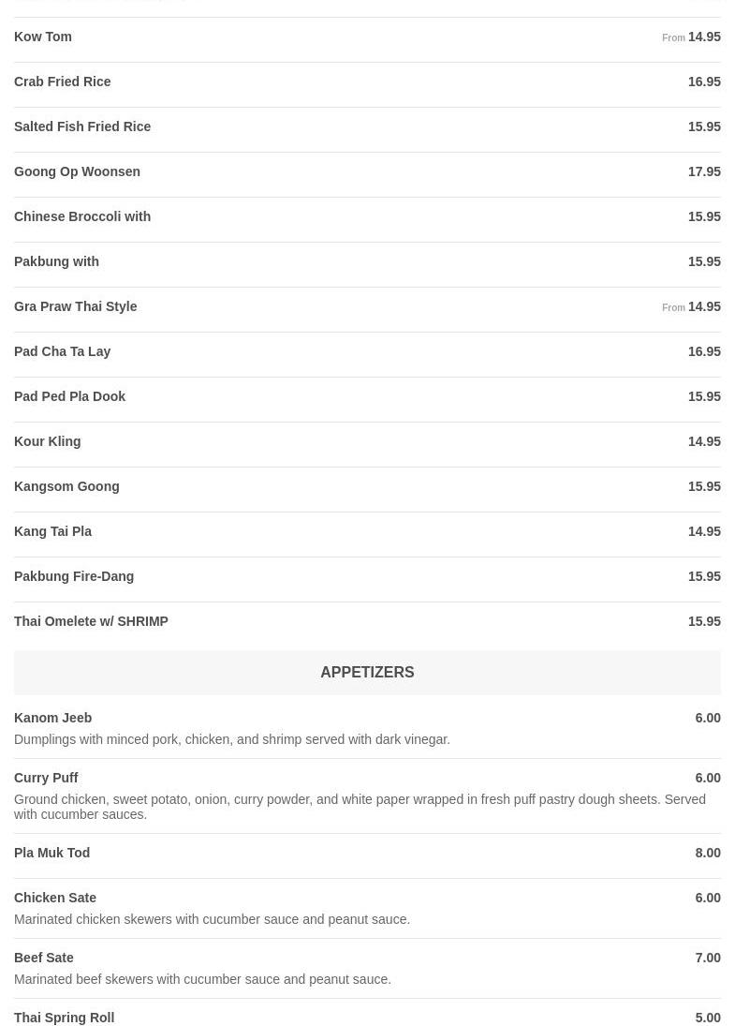Open Pakbung Fire-Dang item
The width and height of the screenshot is (735, 1026).
pos(74,576)
